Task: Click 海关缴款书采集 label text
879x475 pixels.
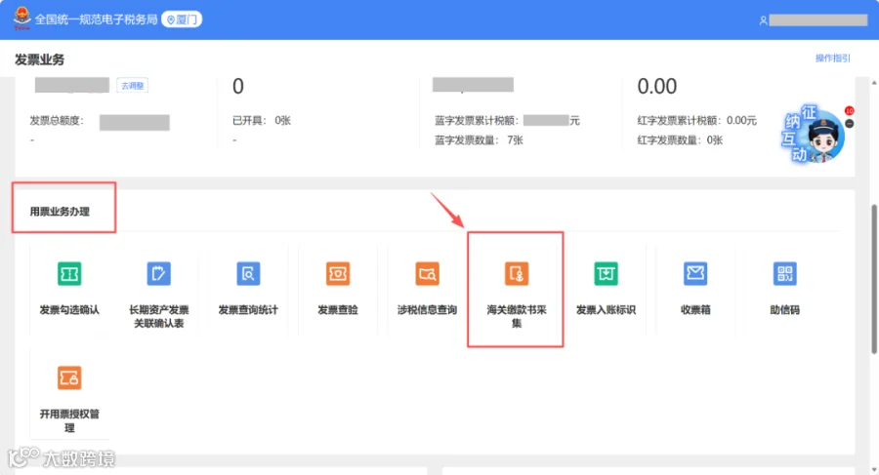Action: pyautogui.click(x=517, y=316)
